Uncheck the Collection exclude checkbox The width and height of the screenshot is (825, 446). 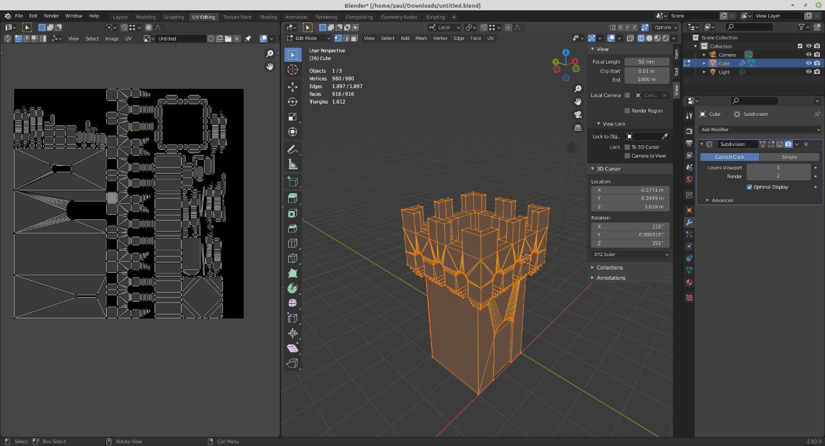point(800,46)
